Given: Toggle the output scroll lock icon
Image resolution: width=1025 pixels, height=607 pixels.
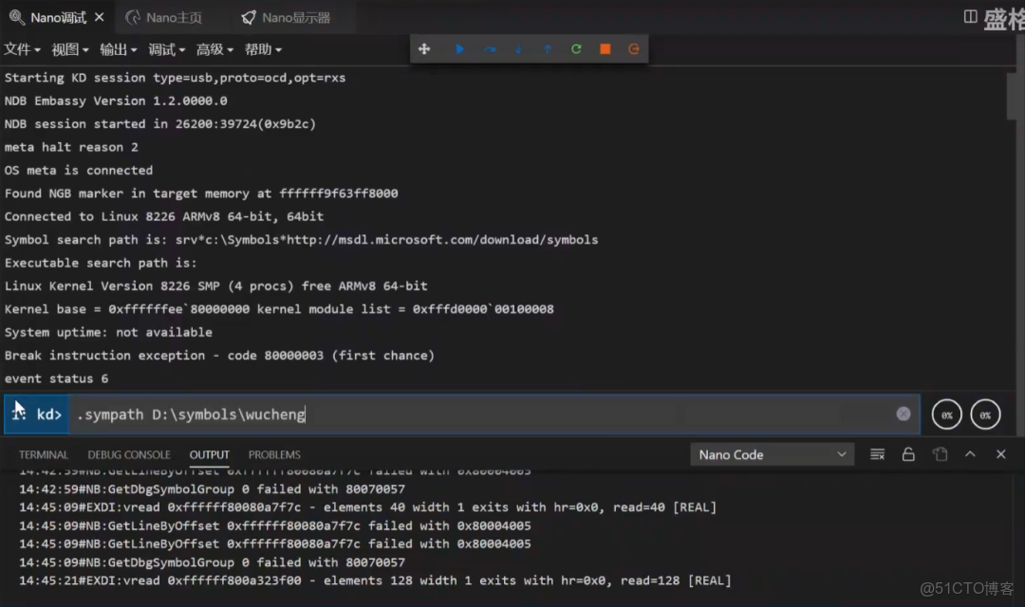Looking at the screenshot, I should tap(908, 454).
